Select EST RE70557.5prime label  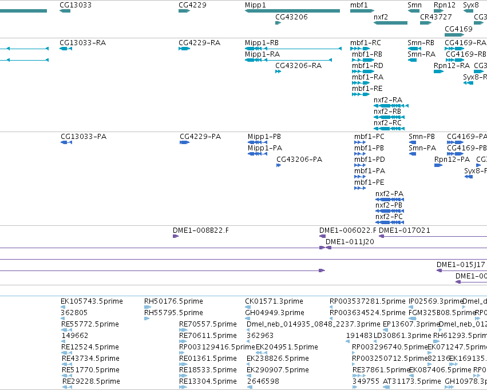tap(208, 324)
